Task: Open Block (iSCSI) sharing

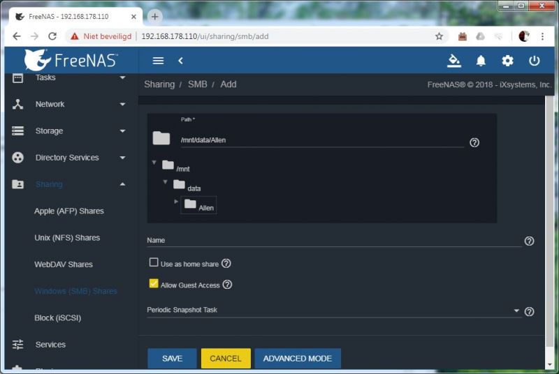Action: pos(57,317)
